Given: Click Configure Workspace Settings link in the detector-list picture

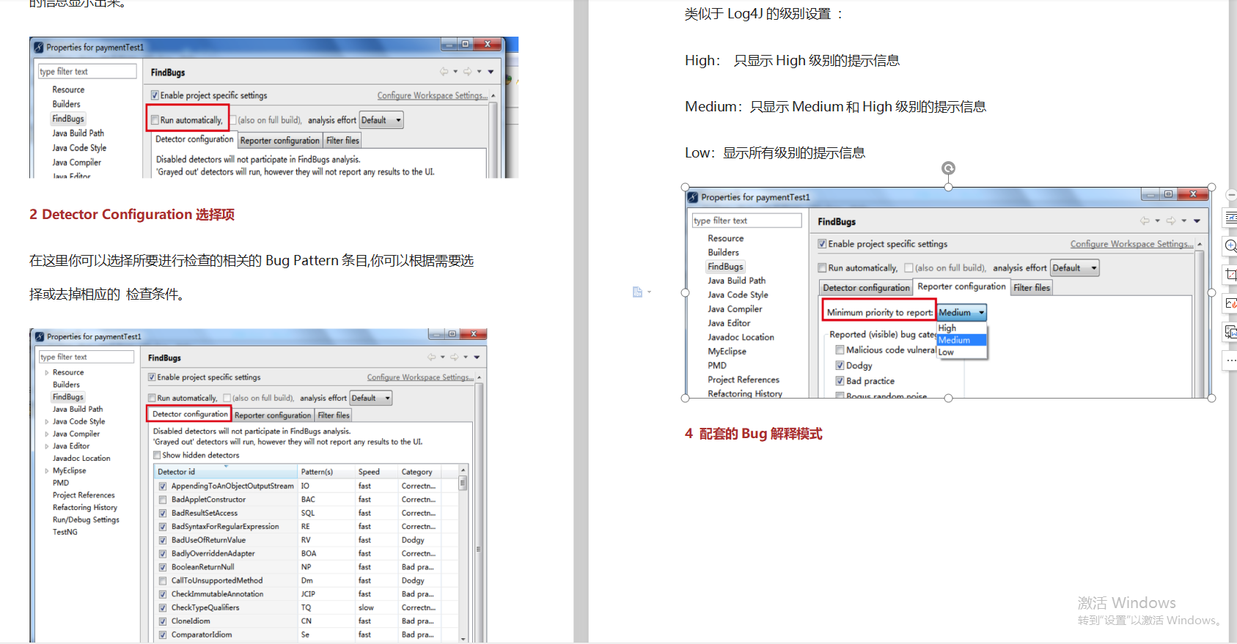Looking at the screenshot, I should point(420,377).
